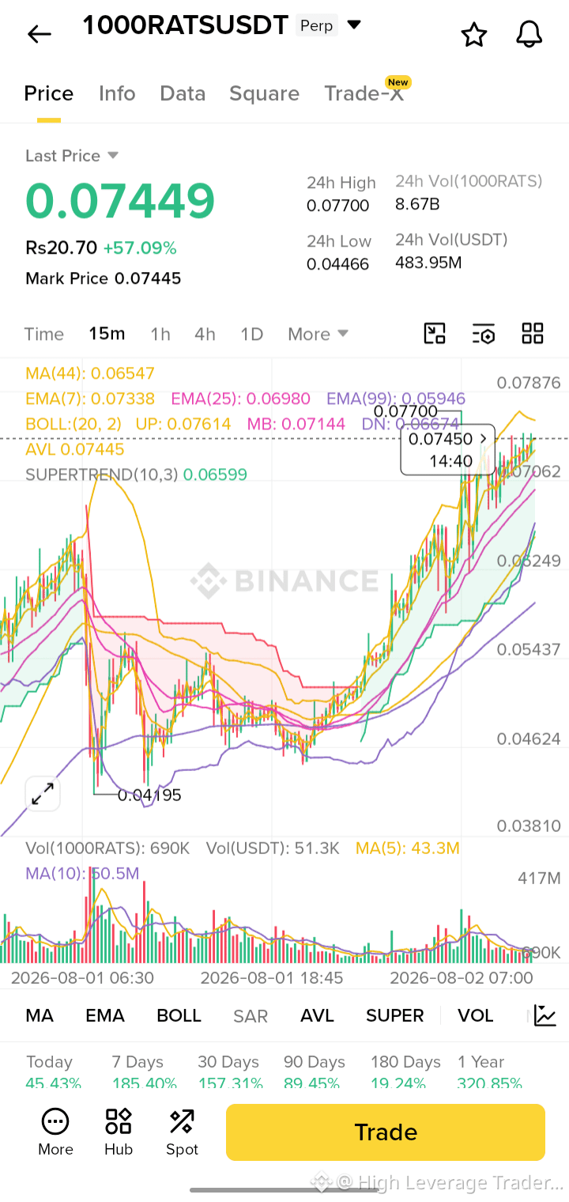The image size is (569, 1202).
Task: Switch chart to 1D interval
Action: (x=251, y=334)
